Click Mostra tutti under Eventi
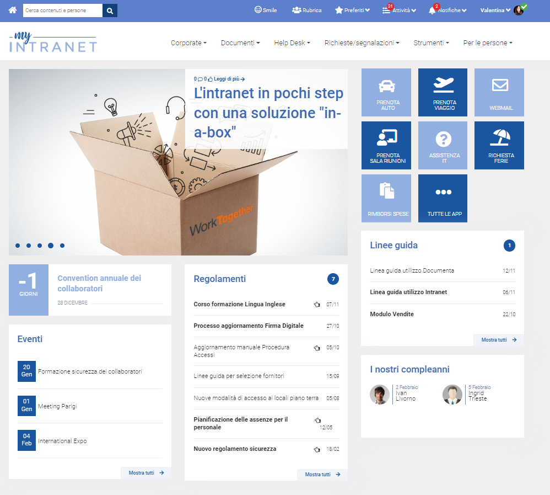This screenshot has height=495, width=550. pos(145,472)
